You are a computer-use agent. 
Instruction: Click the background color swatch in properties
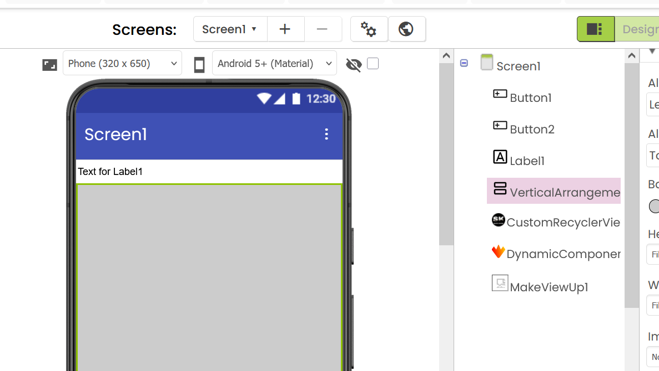tap(654, 206)
